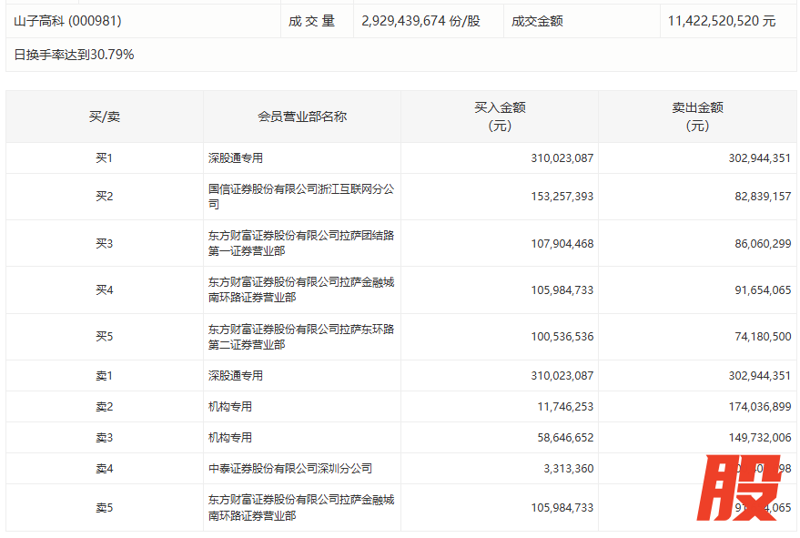Screen dimensions: 800x538
Task: Click buy amount 153,257,393 in 买2 row
Action: click(562, 197)
